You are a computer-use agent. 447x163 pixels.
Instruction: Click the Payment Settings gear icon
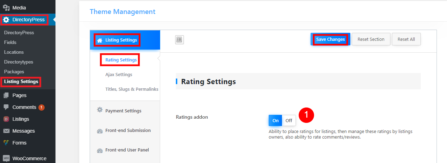(x=100, y=110)
